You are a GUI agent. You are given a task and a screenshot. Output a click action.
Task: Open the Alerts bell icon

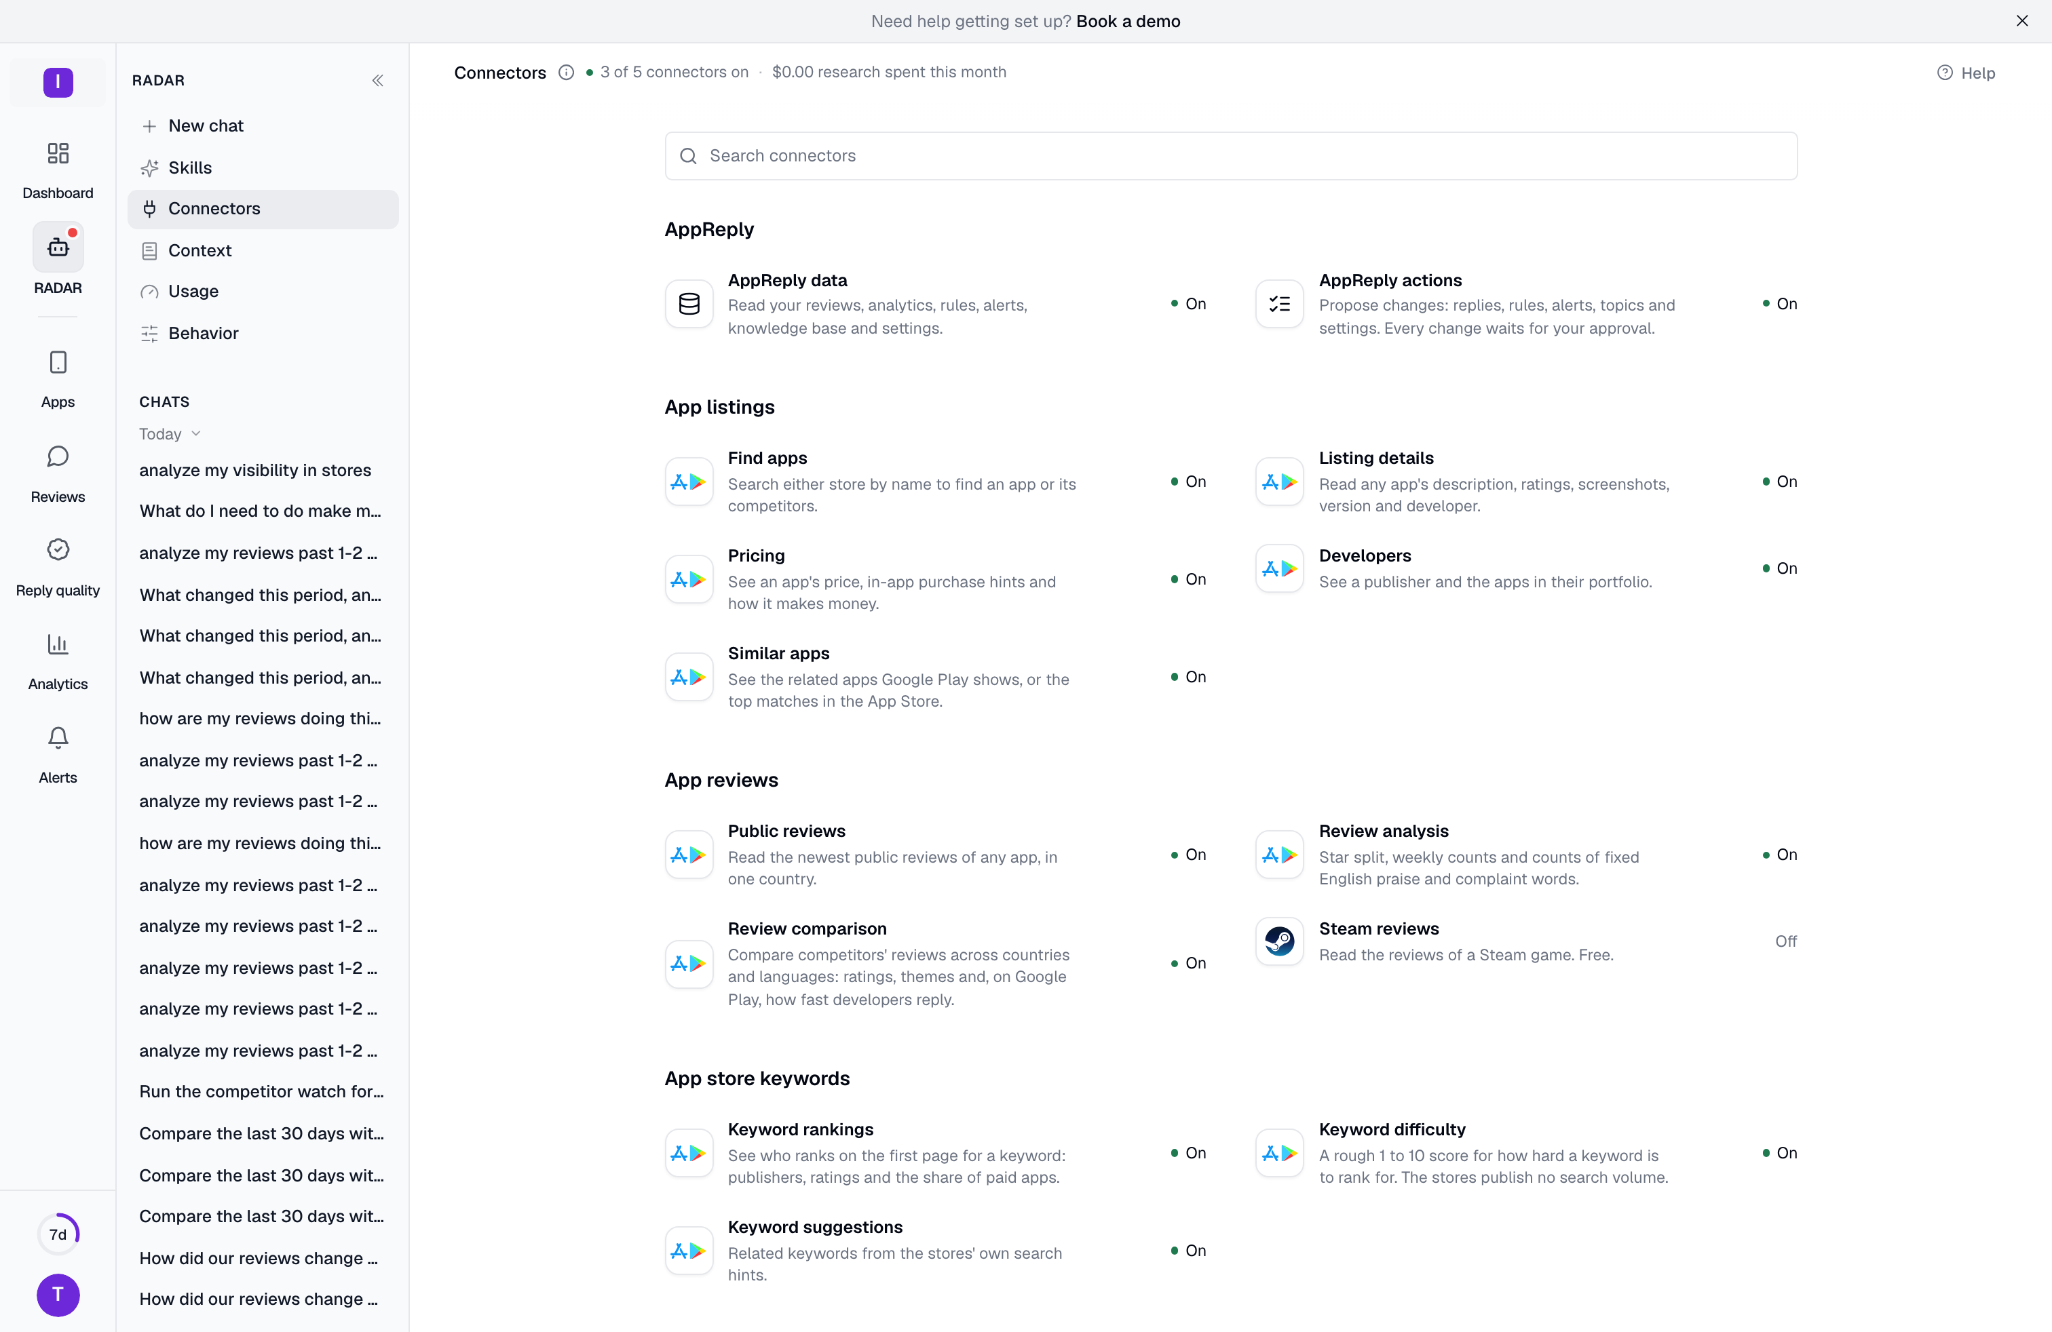coord(58,737)
